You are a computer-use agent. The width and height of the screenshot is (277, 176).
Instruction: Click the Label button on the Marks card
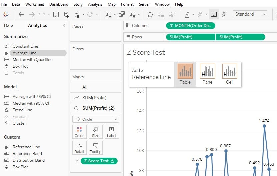112,132
